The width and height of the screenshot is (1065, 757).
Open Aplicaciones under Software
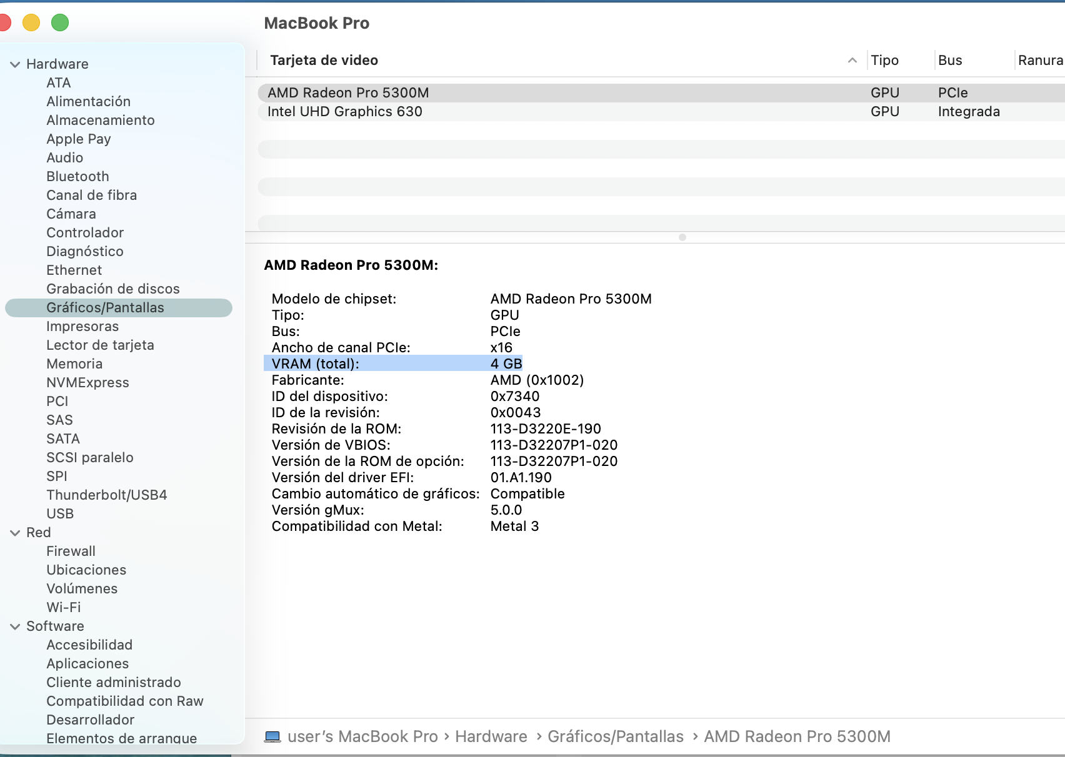(x=87, y=664)
